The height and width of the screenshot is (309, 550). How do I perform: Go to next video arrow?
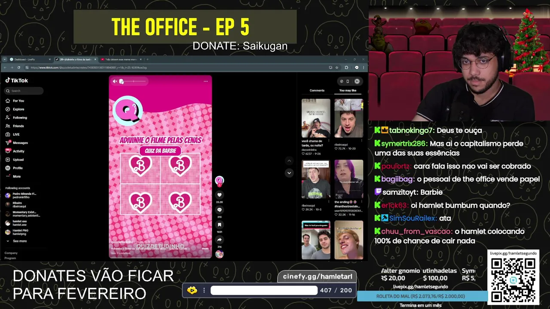(x=289, y=173)
